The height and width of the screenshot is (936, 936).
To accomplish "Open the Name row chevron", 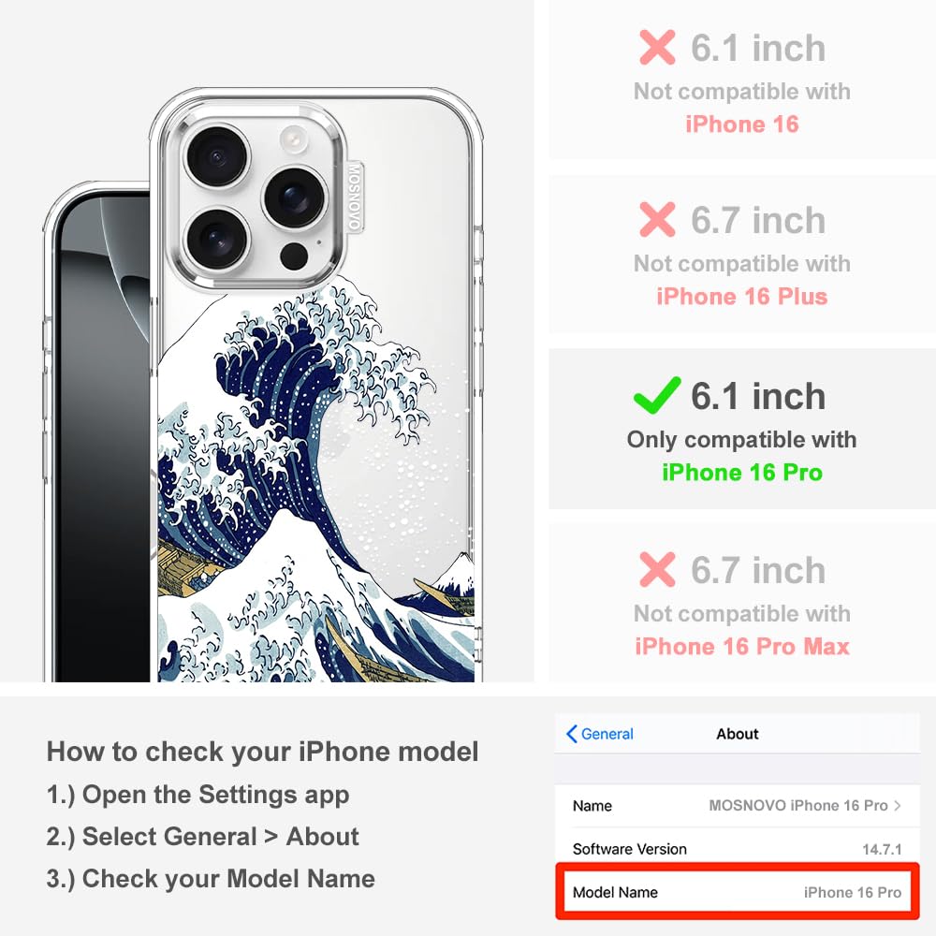I will [898, 805].
